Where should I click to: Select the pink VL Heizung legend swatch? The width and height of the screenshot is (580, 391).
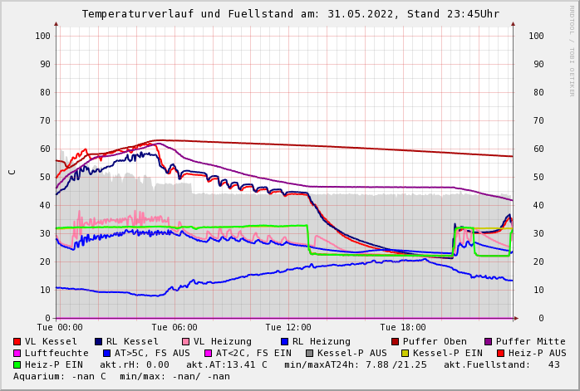coord(186,341)
